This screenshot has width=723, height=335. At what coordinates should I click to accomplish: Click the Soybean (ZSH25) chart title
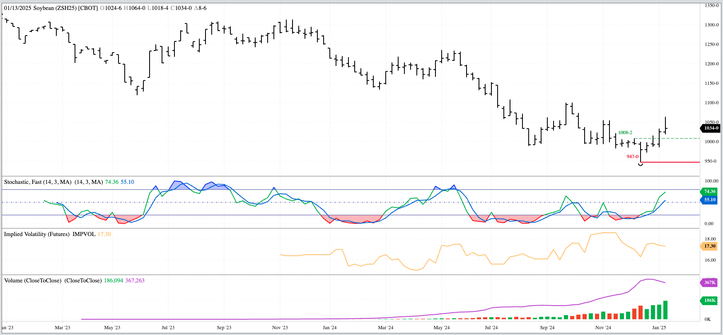pyautogui.click(x=51, y=8)
